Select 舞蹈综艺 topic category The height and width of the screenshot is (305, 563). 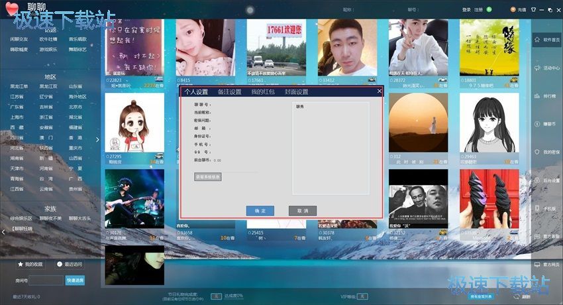(x=77, y=49)
